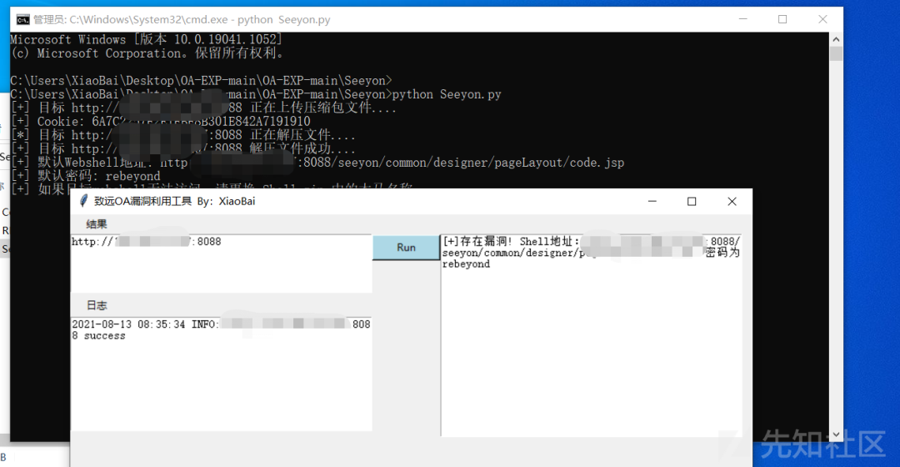This screenshot has height=467, width=900.
Task: Click the '正在解压文件' line in cmd
Action: click(x=183, y=135)
